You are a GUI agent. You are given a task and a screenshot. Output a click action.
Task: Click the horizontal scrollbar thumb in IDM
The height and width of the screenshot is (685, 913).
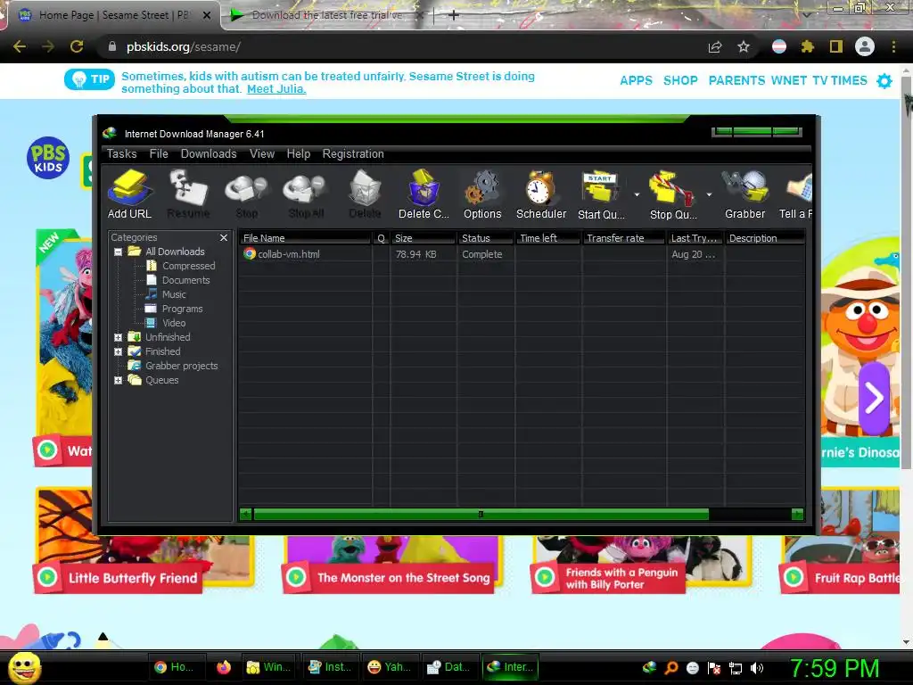(481, 514)
